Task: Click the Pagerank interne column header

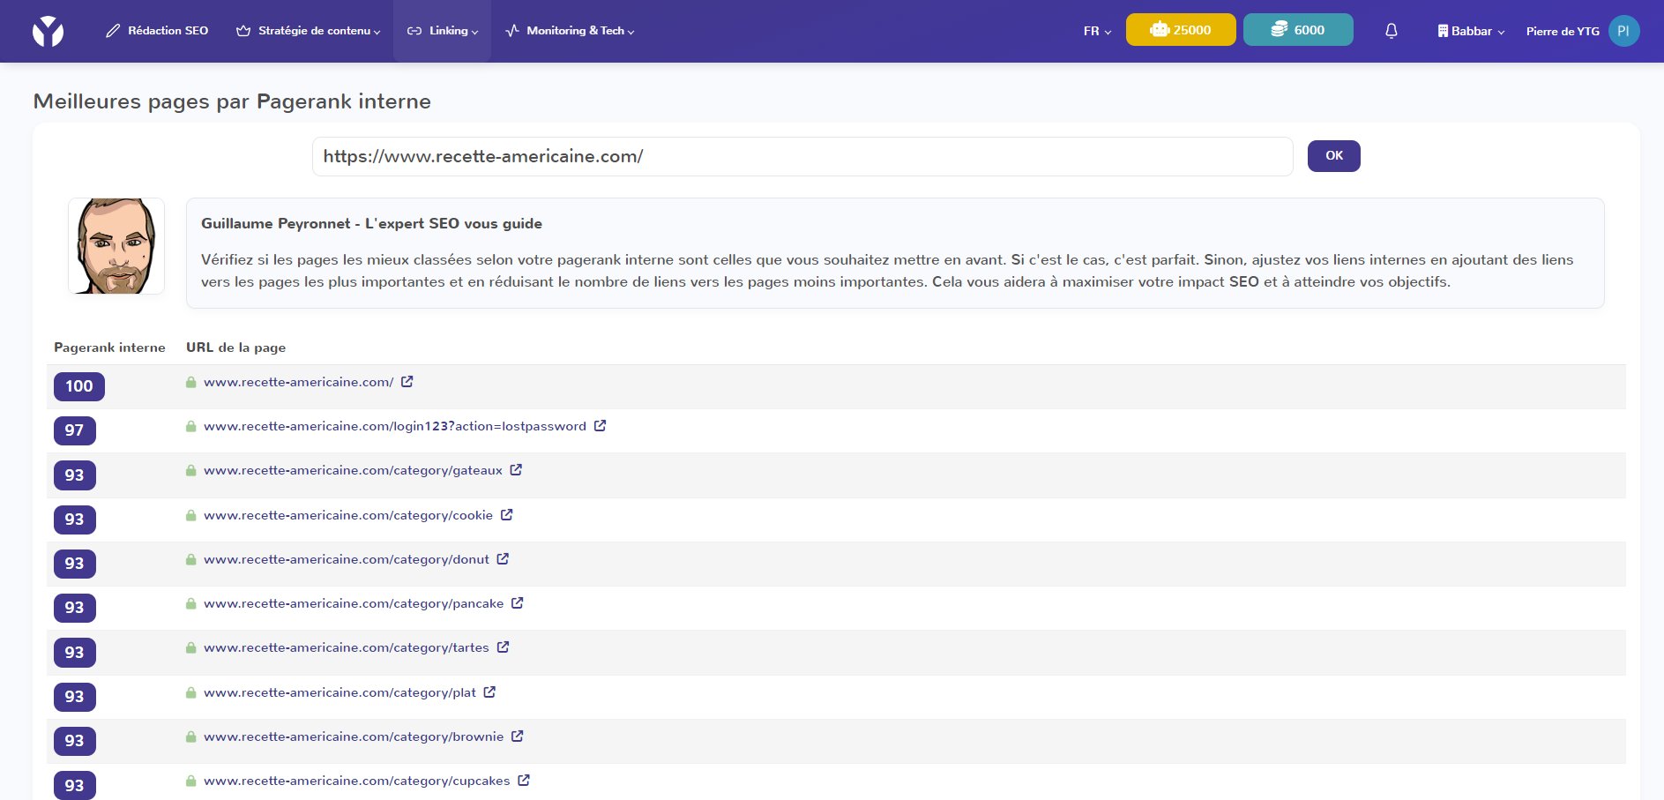Action: click(109, 348)
